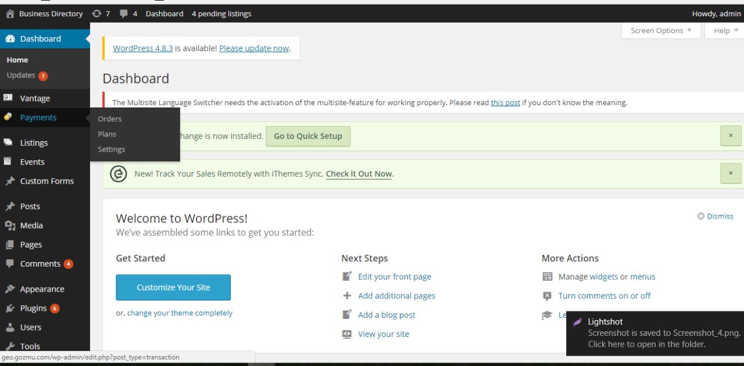Click the Lightshot feather icon in notification
Image resolution: width=744 pixels, height=366 pixels.
578,322
